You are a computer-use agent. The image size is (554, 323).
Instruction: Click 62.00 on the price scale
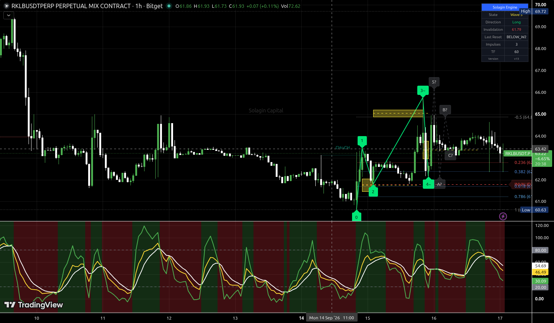pos(541,180)
